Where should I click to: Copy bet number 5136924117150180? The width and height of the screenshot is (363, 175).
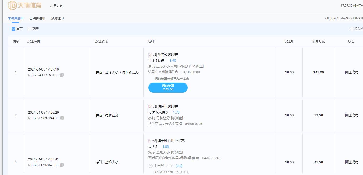[x=61, y=75]
